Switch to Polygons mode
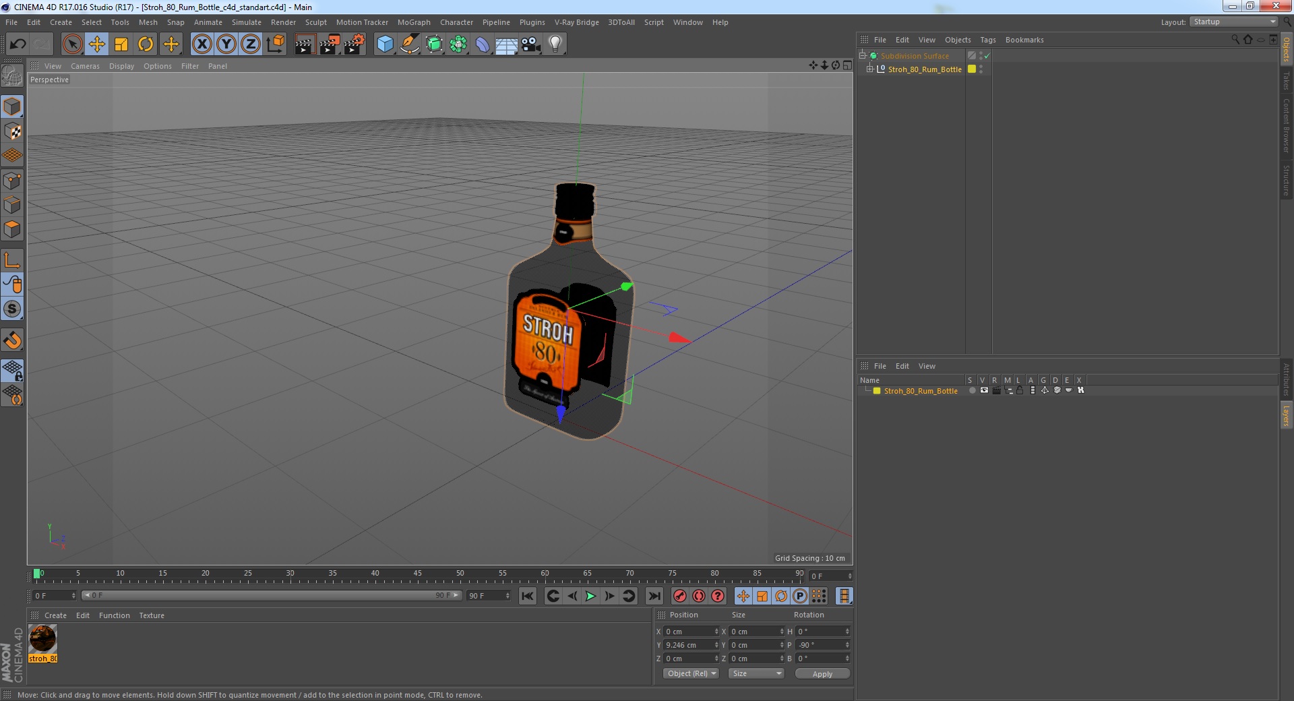Screen dimensions: 1294x701 [x=12, y=229]
